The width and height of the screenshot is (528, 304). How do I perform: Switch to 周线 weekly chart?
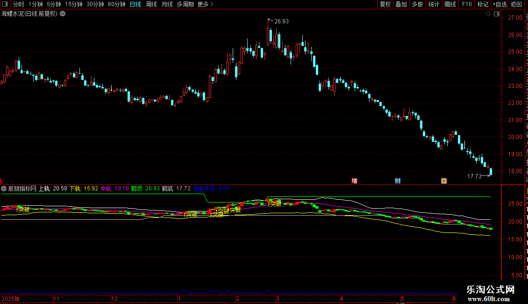click(x=151, y=4)
